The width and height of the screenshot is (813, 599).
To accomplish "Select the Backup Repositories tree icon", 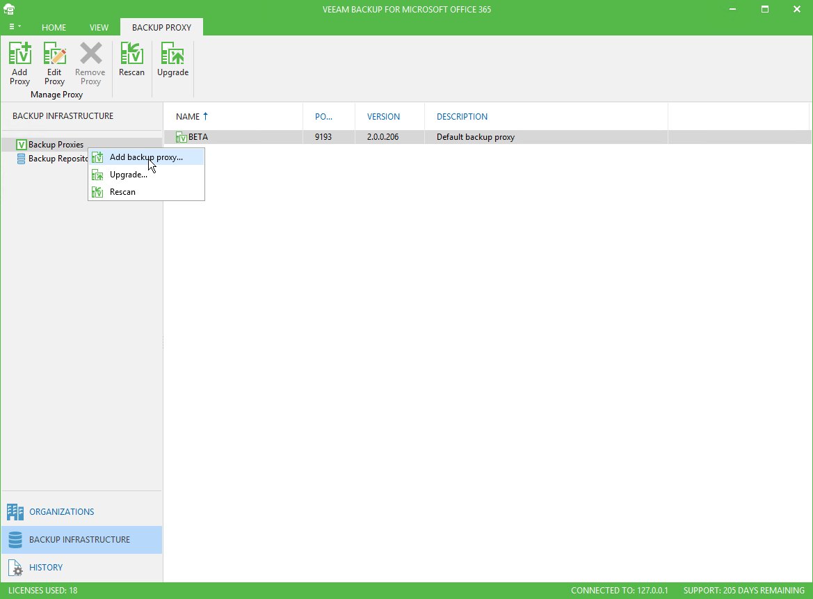I will tap(22, 159).
